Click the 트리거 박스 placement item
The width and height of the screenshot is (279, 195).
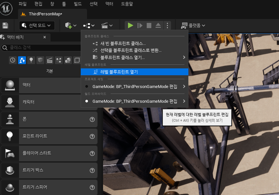pyautogui.click(x=49, y=170)
